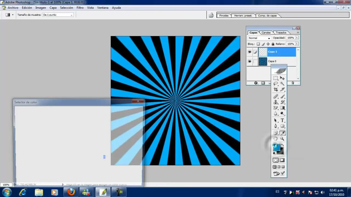Reset to default foreground and background colors

[274, 153]
